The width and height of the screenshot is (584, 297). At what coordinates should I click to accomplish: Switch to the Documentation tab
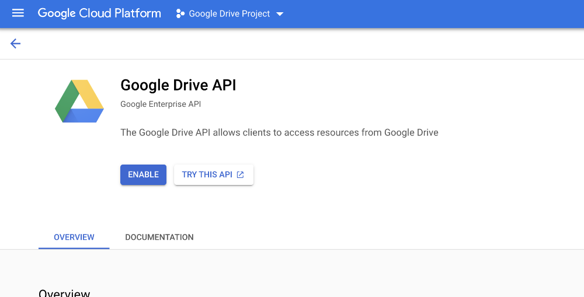pyautogui.click(x=159, y=237)
